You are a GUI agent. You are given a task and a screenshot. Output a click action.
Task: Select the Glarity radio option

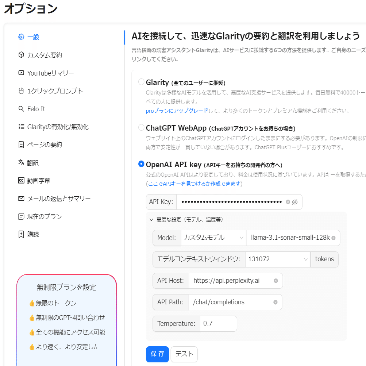point(141,82)
